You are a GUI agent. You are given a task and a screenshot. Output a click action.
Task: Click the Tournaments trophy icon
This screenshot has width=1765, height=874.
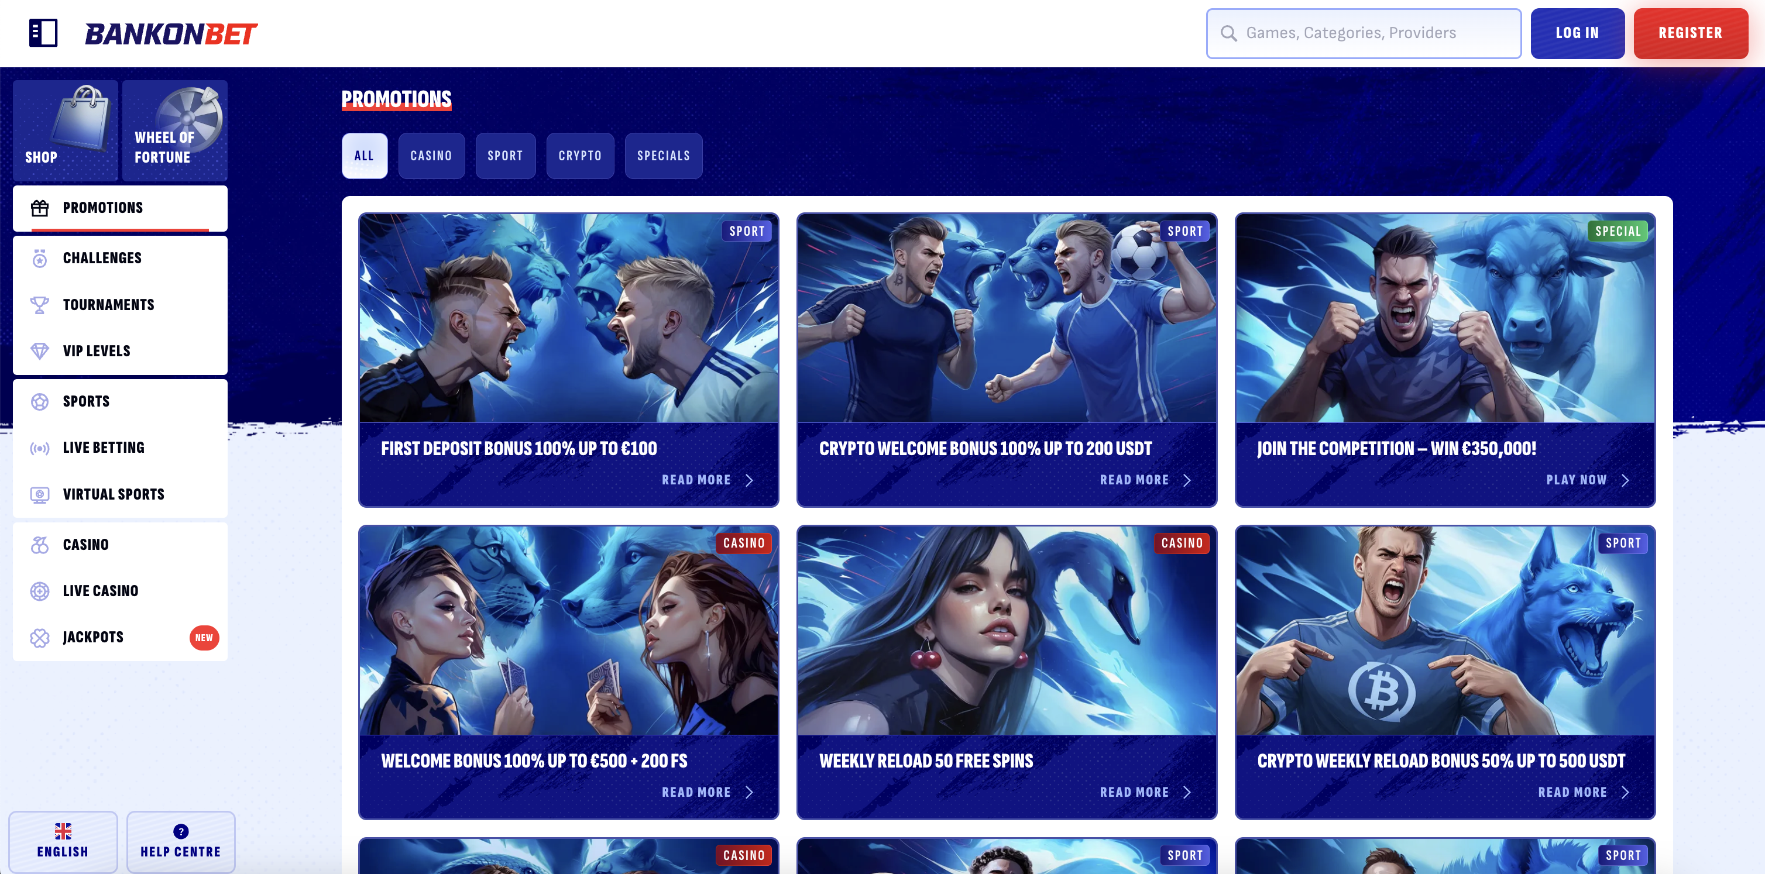(40, 305)
